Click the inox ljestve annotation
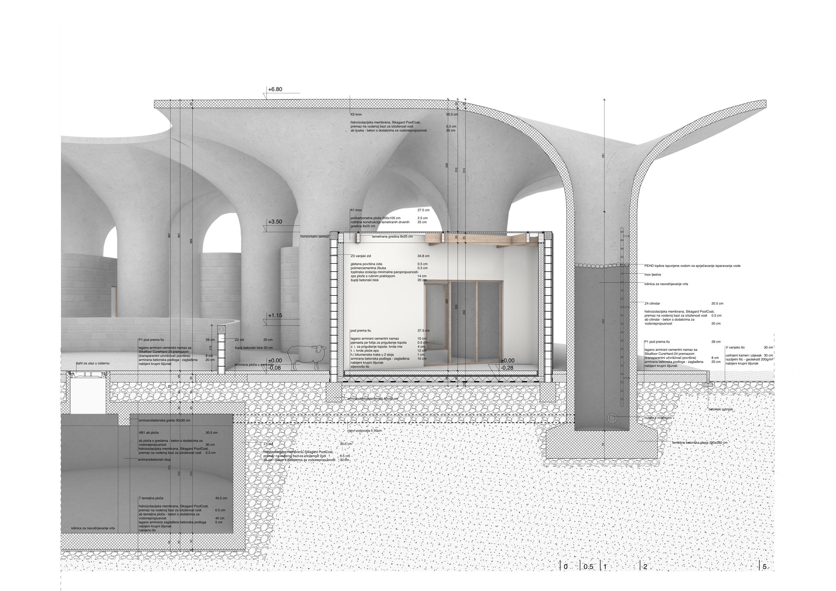 point(652,275)
